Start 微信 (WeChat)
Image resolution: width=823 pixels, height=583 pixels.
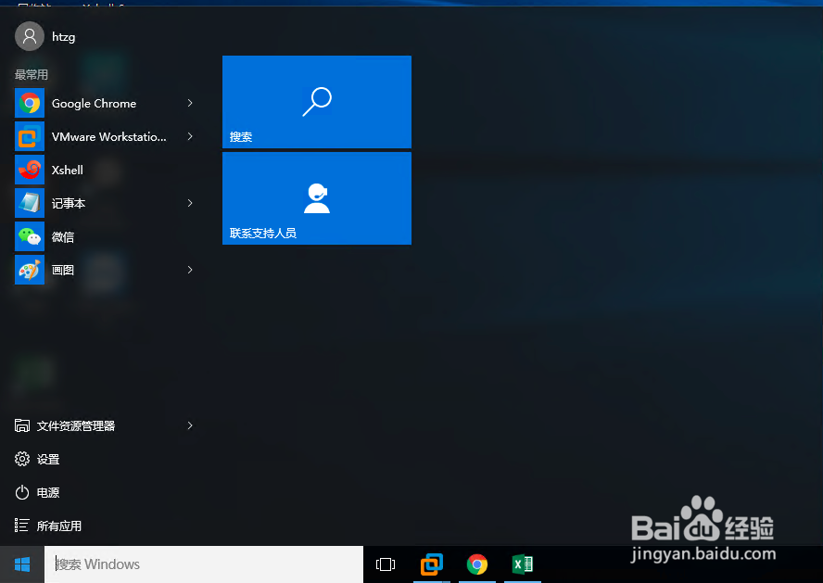63,236
